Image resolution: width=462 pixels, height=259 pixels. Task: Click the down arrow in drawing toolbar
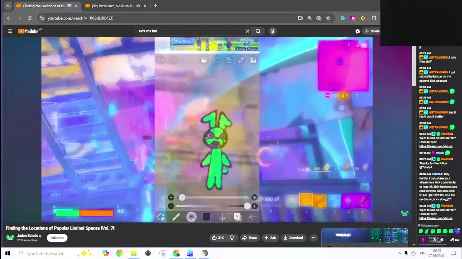click(222, 217)
